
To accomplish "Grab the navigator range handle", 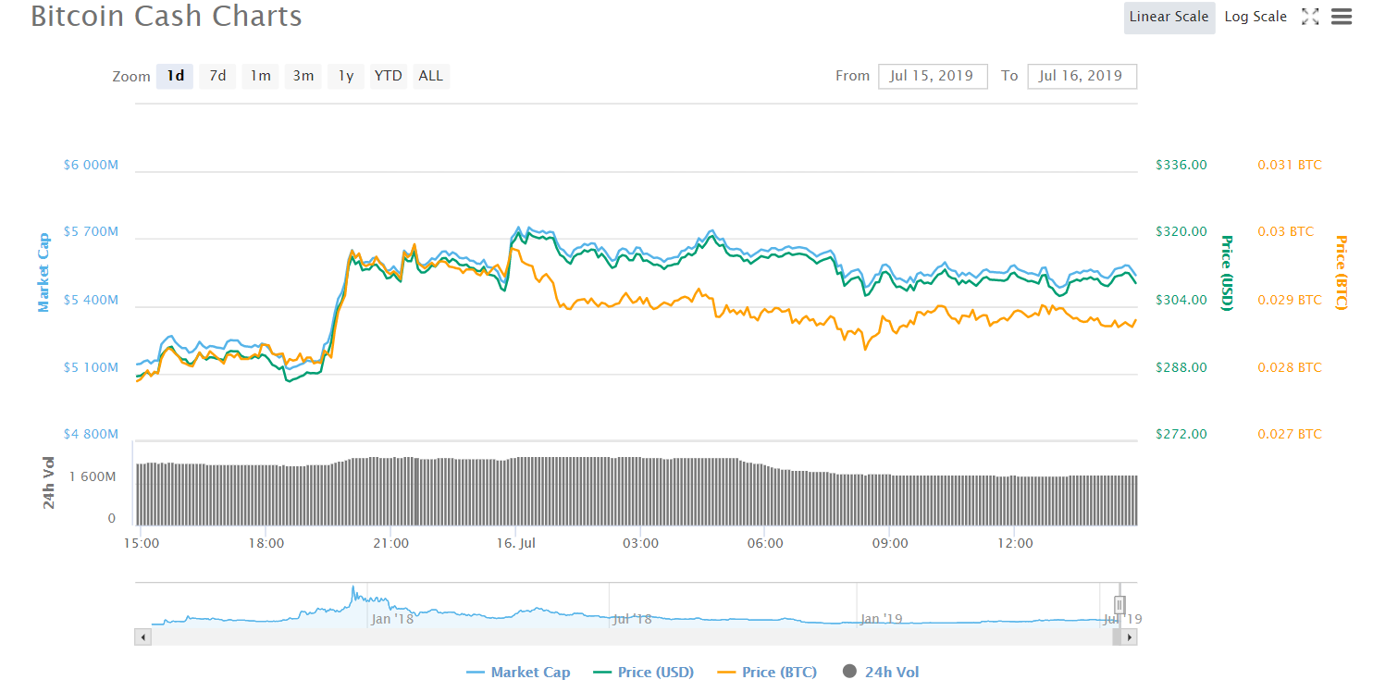I will pos(1119,605).
